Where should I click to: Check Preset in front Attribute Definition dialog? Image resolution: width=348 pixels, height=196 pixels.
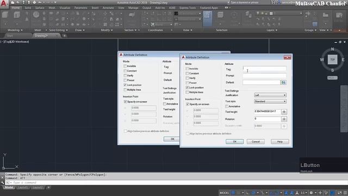(187, 83)
